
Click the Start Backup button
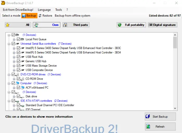click(160, 116)
